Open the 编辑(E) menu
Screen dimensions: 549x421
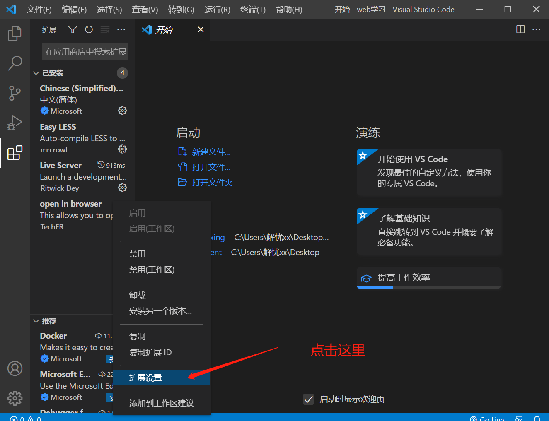pyautogui.click(x=74, y=9)
